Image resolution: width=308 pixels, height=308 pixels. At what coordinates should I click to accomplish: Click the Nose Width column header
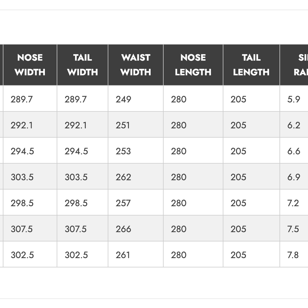[x=30, y=65]
